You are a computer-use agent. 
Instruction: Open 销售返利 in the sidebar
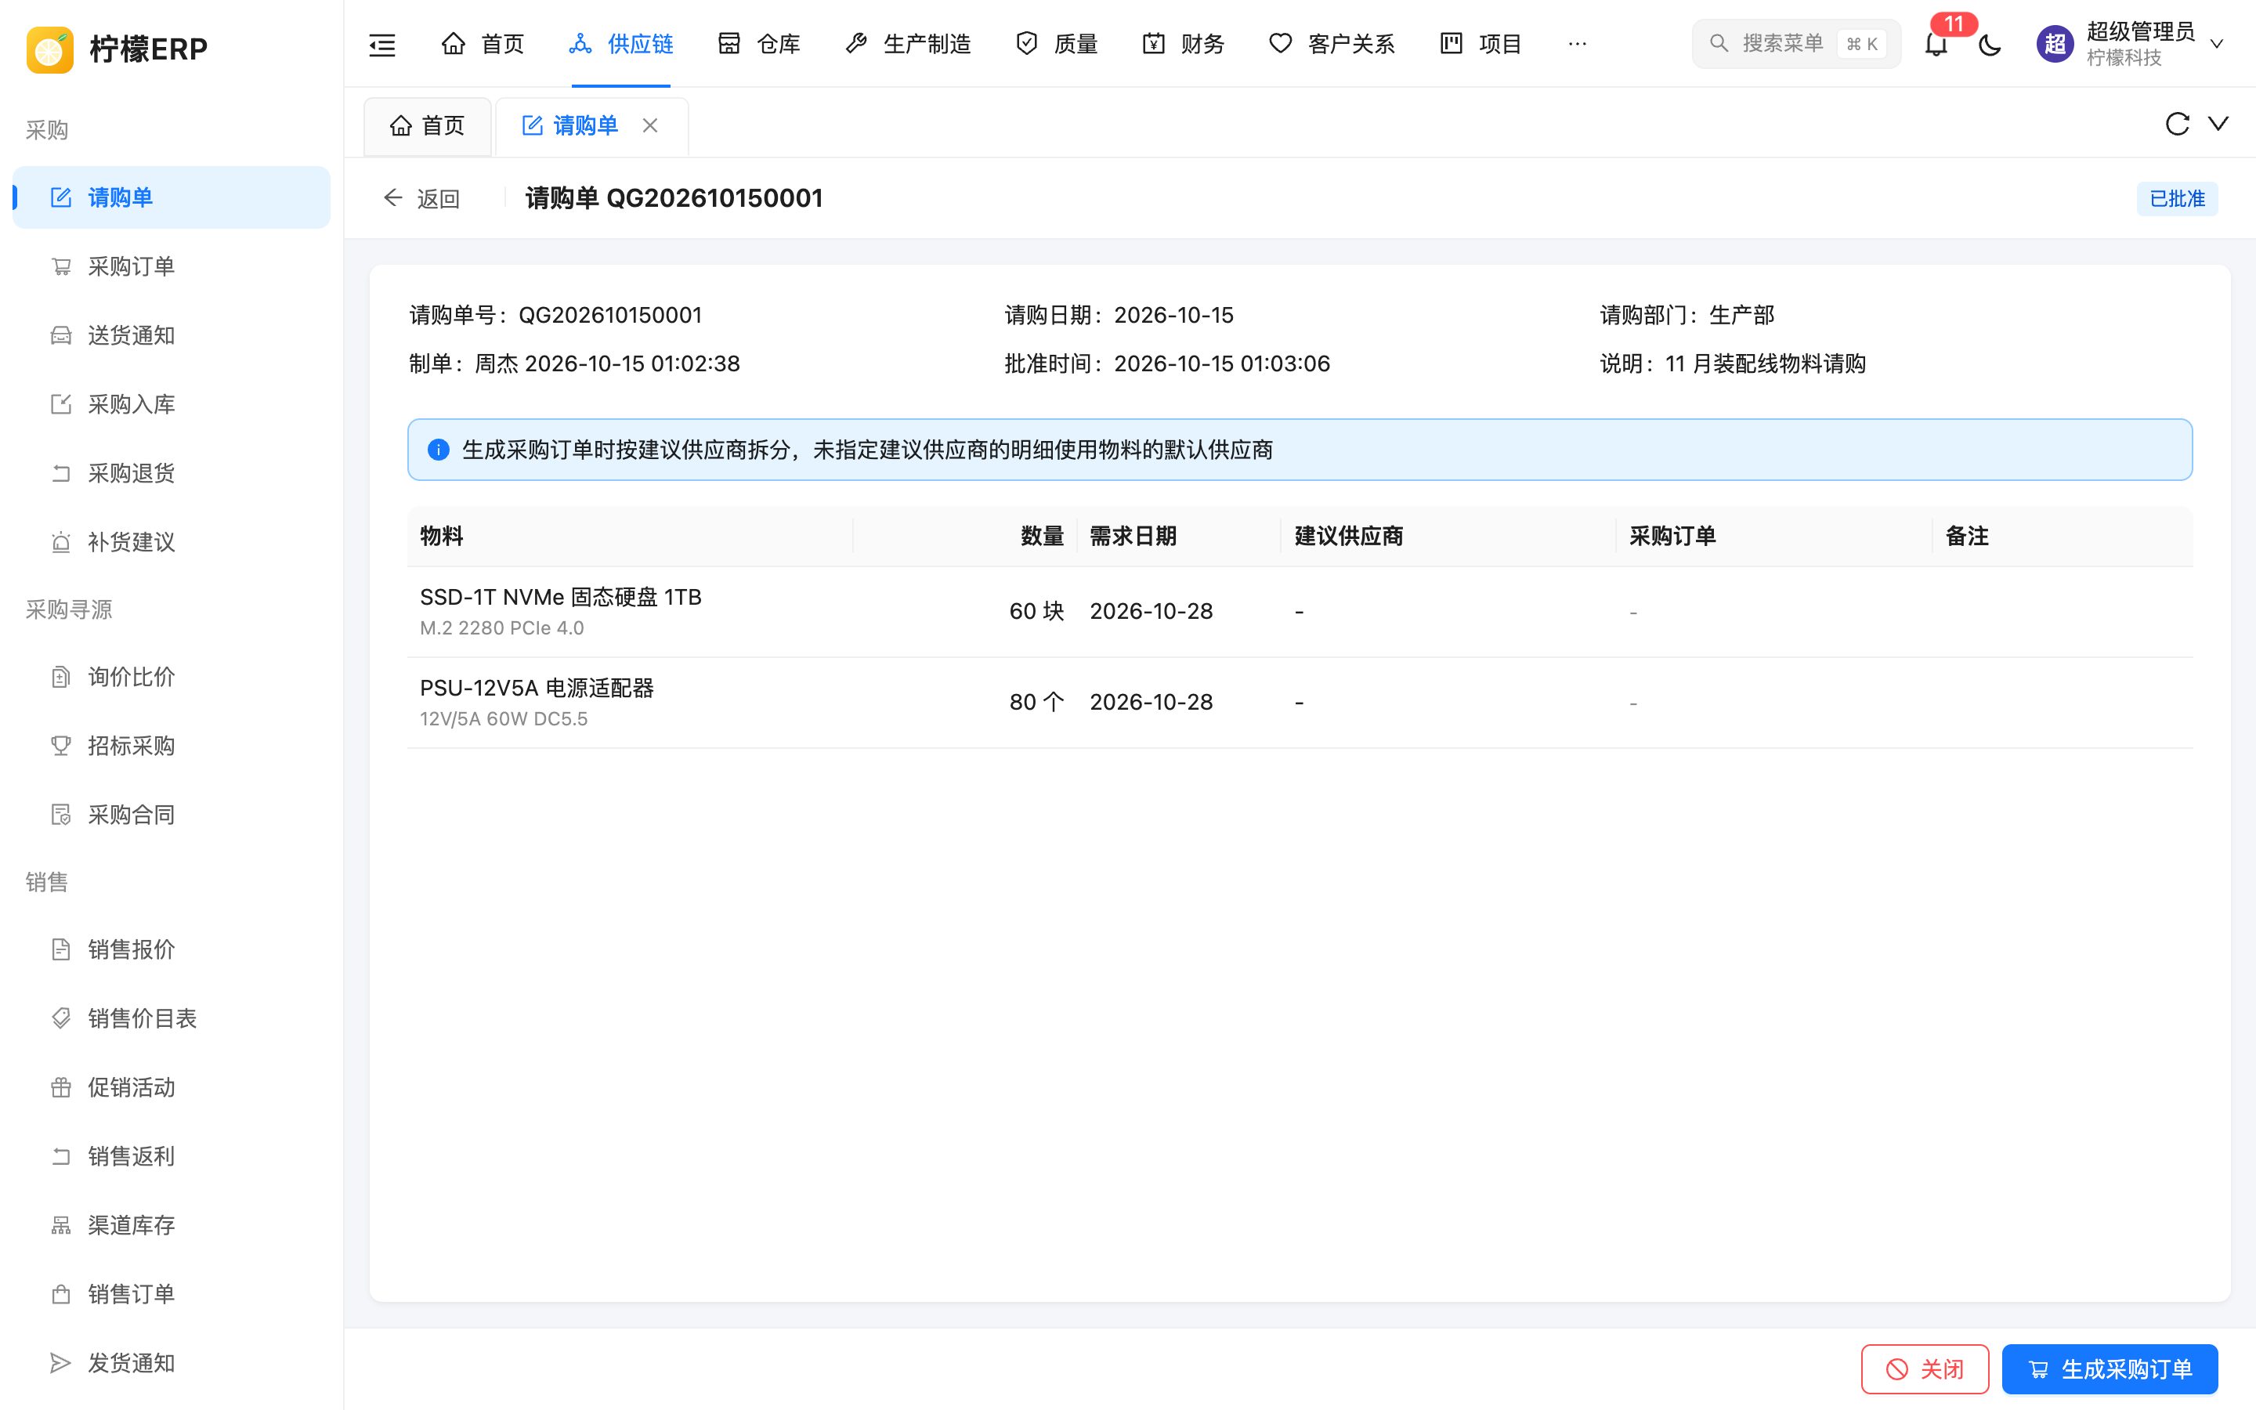(172, 1156)
